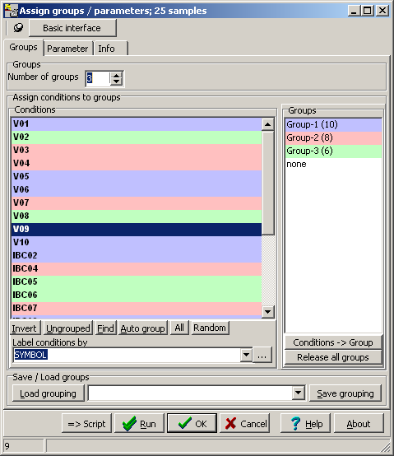Screen dimensions: 394x456
Task: Click the Save grouping button
Action: point(345,393)
